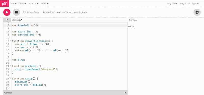Viewport: 204px width, 95px height.
Task: Click the 'var startTime = 0;' code line
Action: point(25,31)
